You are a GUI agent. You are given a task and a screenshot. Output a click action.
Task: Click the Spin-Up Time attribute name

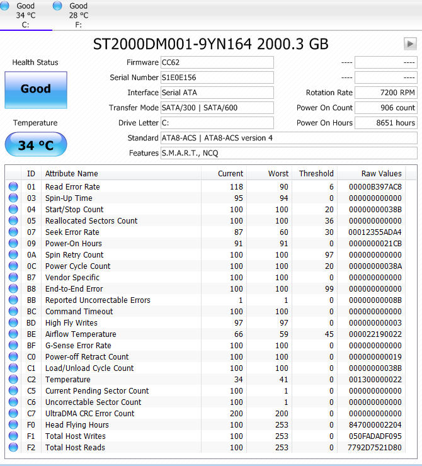point(69,198)
